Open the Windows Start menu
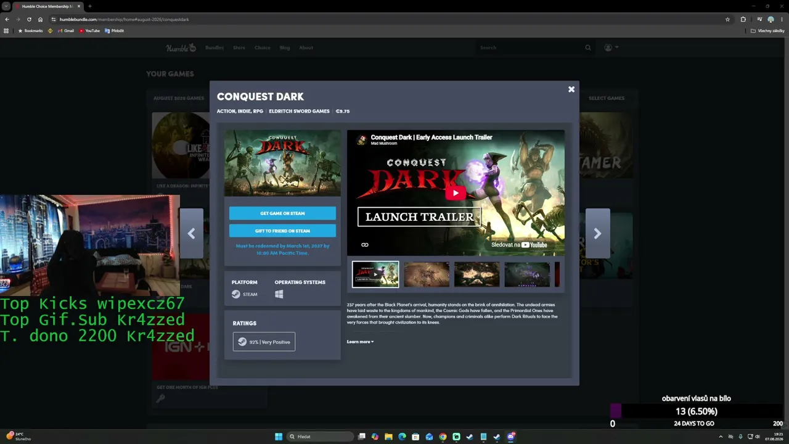The image size is (789, 444). click(x=279, y=437)
